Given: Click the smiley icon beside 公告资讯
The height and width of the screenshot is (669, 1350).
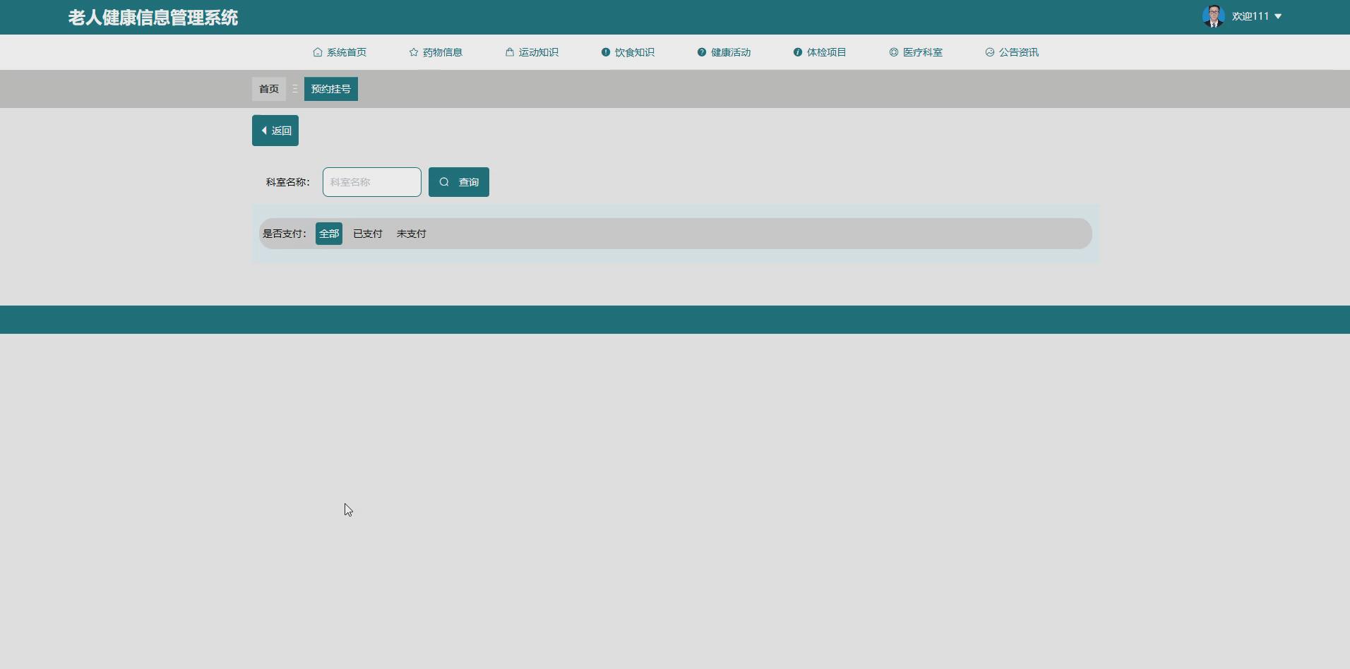Looking at the screenshot, I should point(990,52).
